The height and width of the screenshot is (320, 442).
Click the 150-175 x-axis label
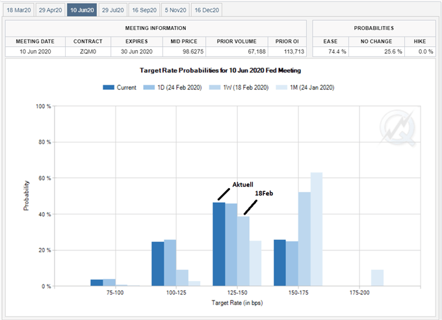click(298, 293)
